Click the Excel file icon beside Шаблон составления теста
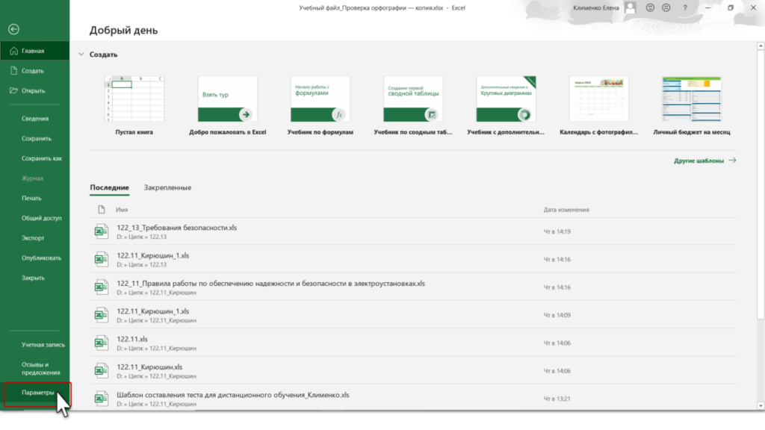This screenshot has height=430, width=765. 101,399
